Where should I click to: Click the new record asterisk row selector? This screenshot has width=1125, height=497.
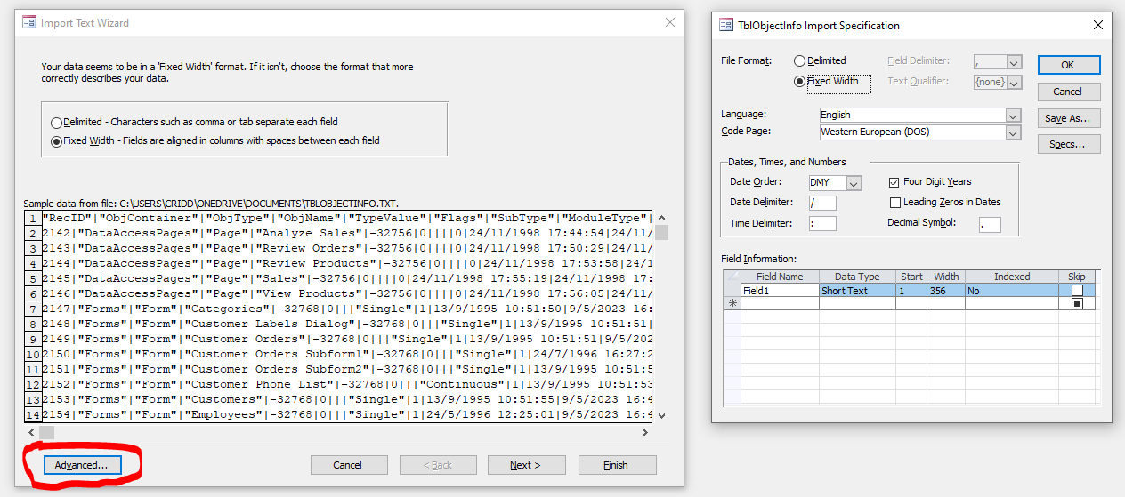point(733,304)
